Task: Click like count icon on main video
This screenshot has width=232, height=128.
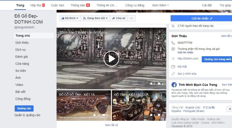Action: coord(151,84)
